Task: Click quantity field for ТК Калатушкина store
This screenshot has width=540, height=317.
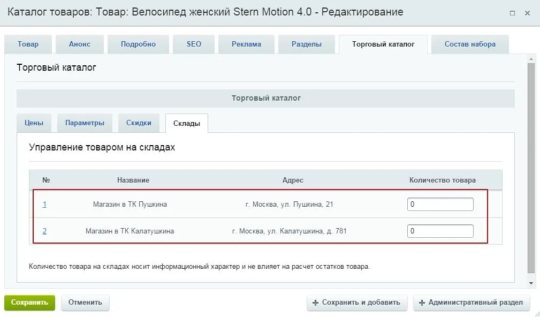Action: click(440, 231)
